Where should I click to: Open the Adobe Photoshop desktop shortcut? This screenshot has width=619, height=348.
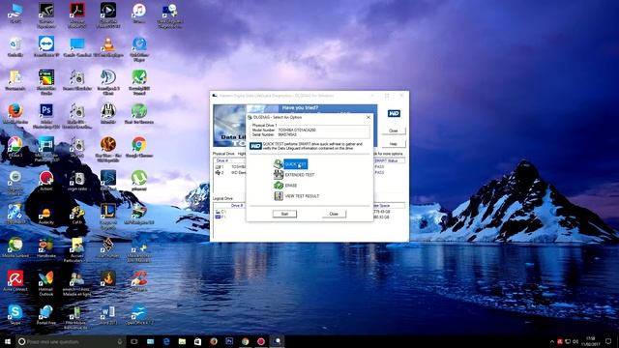click(46, 116)
